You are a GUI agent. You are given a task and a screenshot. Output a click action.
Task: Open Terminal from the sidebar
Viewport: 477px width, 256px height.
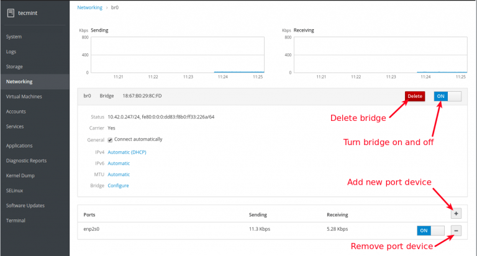16,220
